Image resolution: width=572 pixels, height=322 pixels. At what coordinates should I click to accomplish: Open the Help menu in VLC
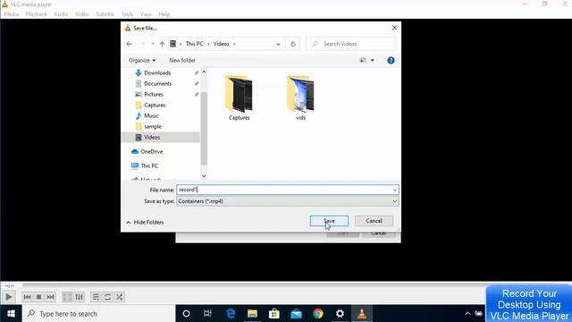[164, 14]
